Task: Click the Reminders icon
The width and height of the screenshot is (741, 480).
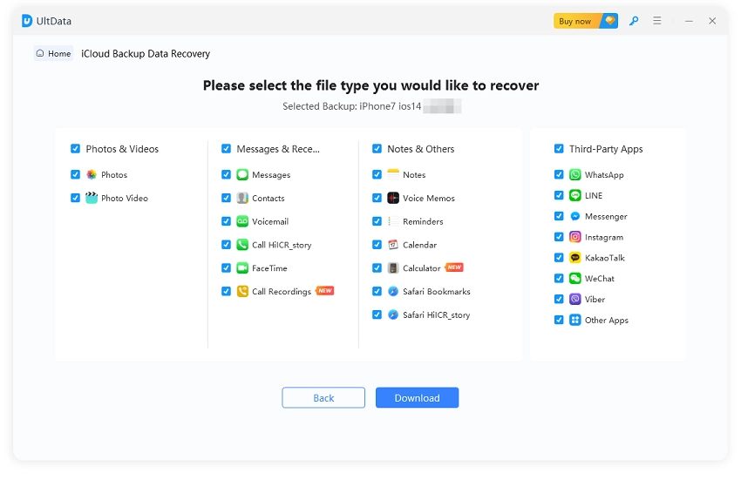Action: pyautogui.click(x=393, y=221)
